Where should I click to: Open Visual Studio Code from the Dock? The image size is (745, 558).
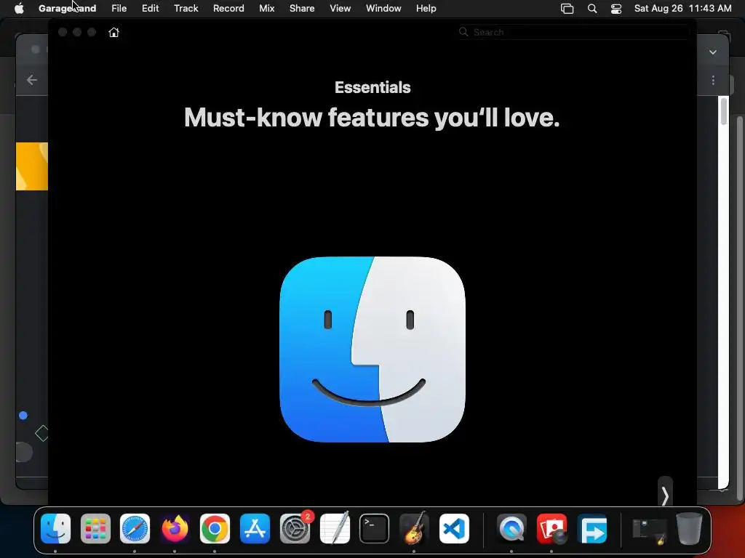pyautogui.click(x=454, y=528)
